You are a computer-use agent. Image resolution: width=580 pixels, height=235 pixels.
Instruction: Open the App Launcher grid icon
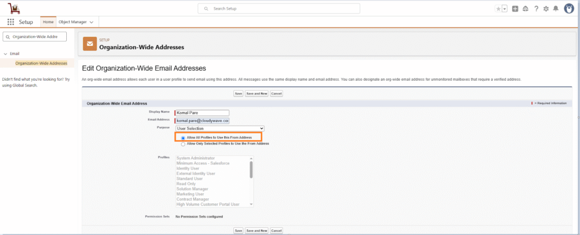11,21
